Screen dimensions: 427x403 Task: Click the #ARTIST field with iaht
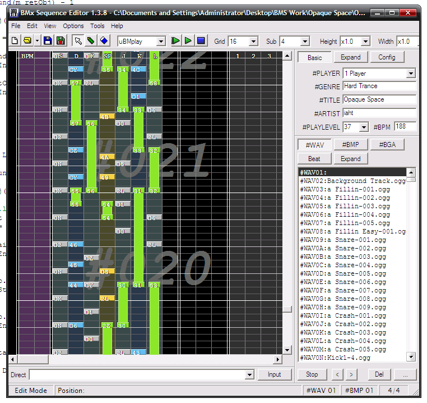379,113
